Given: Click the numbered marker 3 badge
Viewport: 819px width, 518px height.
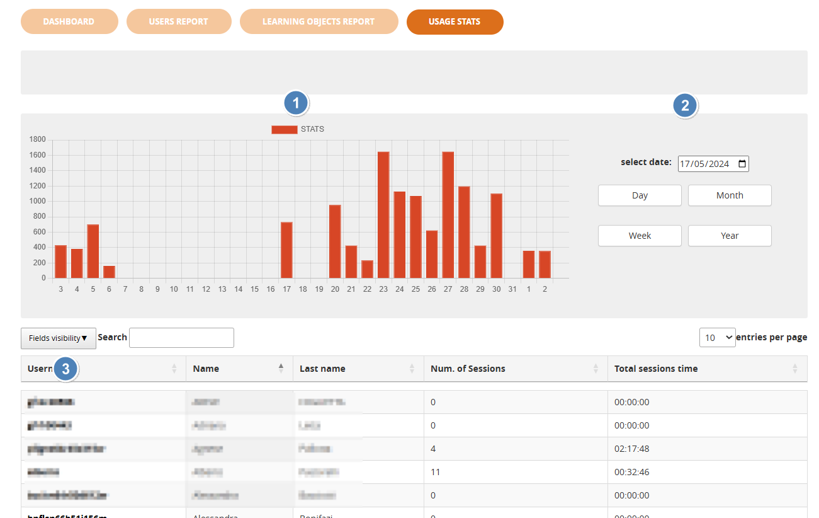Looking at the screenshot, I should 65,369.
